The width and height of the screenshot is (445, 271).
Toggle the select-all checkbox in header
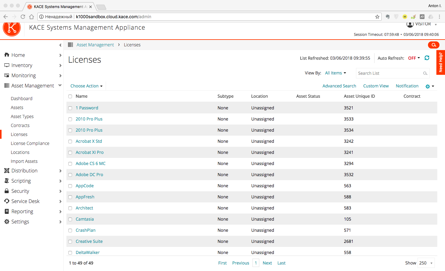[70, 96]
